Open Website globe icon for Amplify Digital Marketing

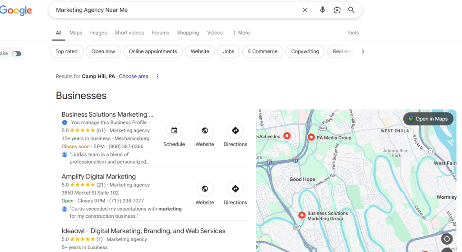pos(205,189)
